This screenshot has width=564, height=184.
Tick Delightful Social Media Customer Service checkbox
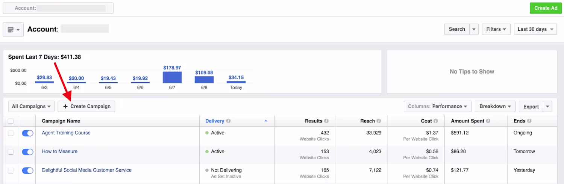[x=11, y=170]
